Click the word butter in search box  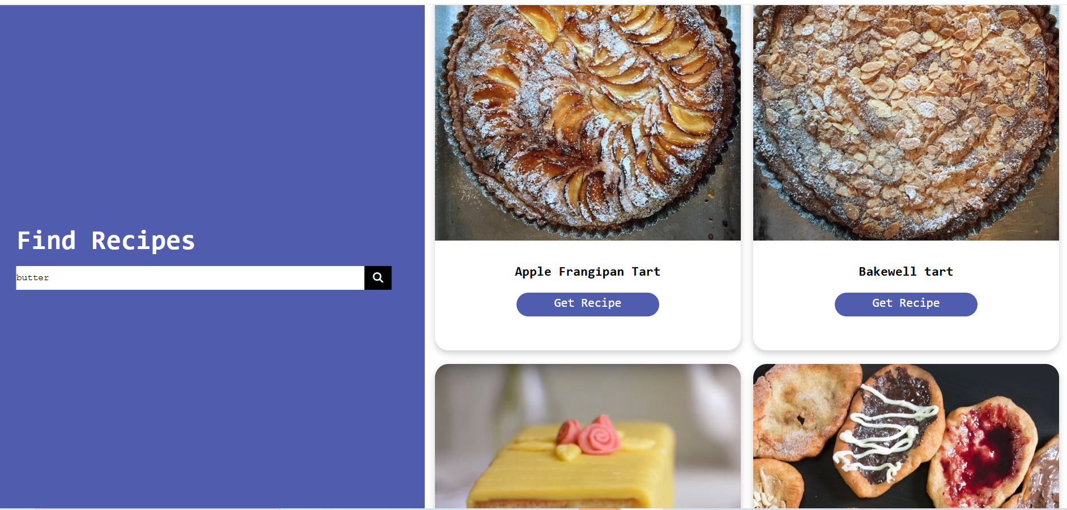(32, 278)
